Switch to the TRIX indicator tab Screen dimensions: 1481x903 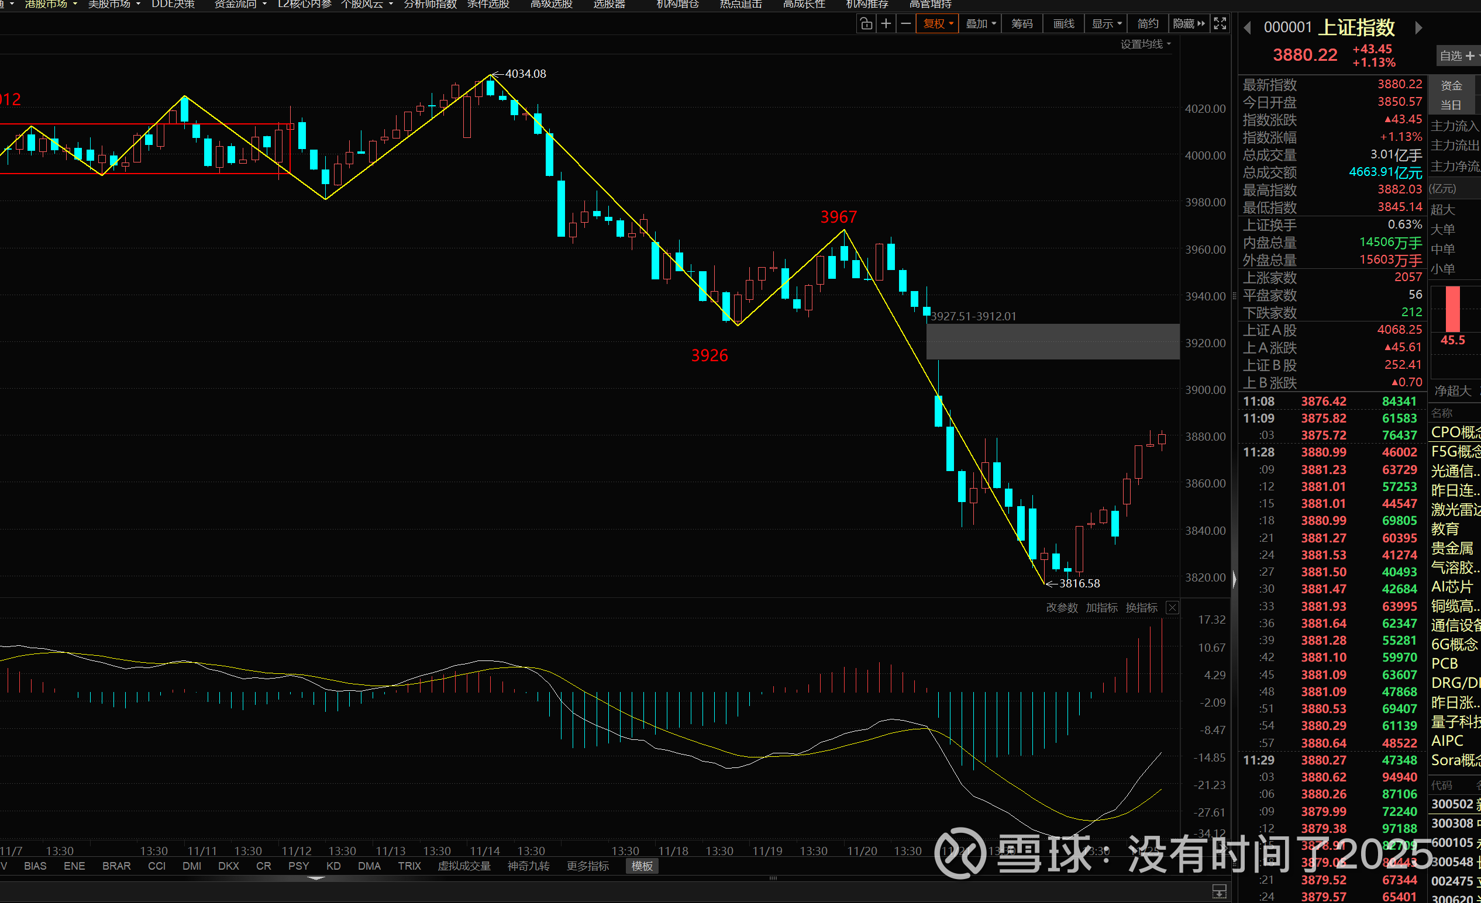(x=409, y=866)
